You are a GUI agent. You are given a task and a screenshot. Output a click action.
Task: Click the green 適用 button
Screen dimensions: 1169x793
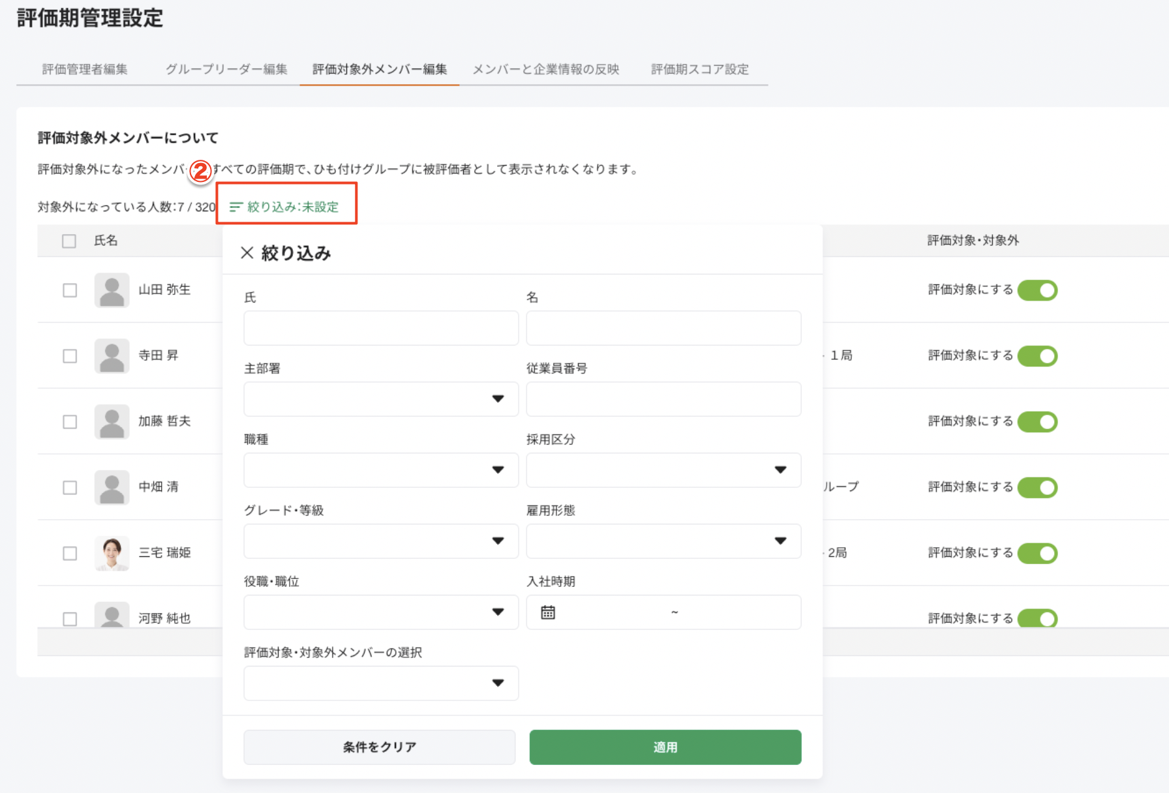click(x=665, y=747)
